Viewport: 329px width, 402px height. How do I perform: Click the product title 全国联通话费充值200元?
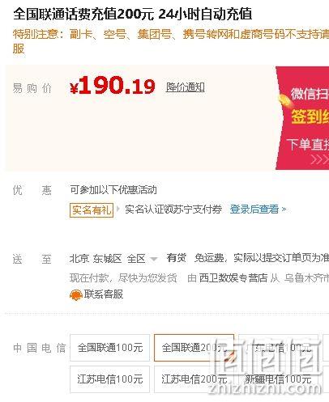click(x=83, y=14)
